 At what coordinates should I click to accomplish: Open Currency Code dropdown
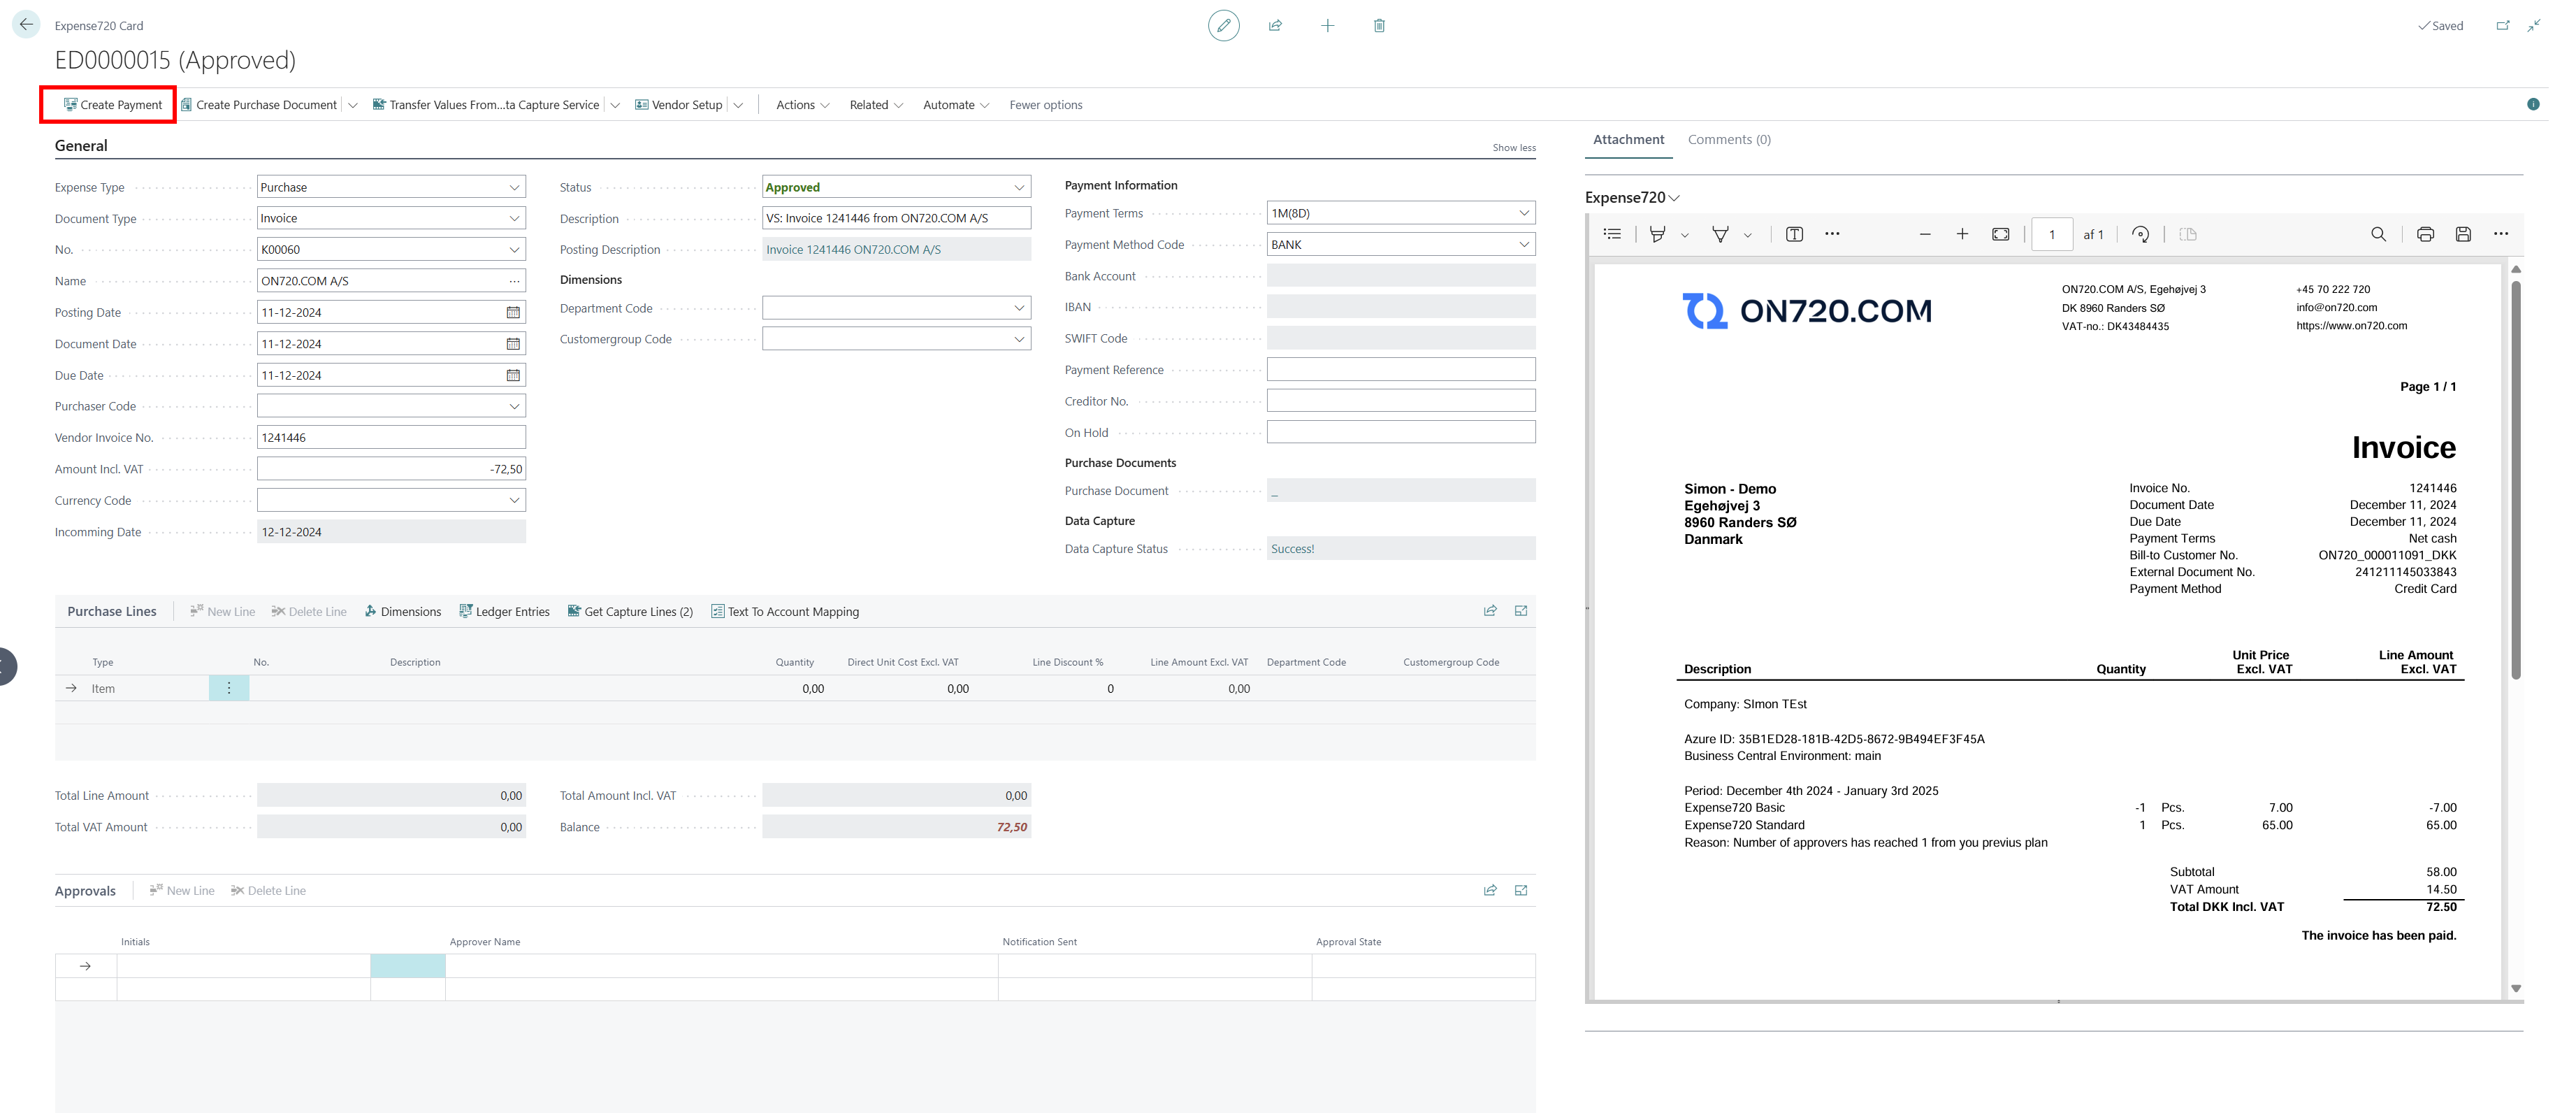coord(514,500)
